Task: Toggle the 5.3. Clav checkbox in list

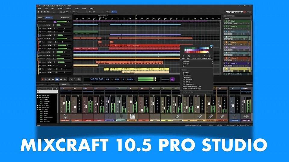Action: point(40,116)
